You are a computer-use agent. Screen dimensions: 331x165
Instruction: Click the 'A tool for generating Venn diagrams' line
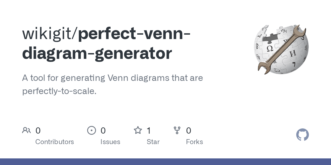[x=113, y=78]
